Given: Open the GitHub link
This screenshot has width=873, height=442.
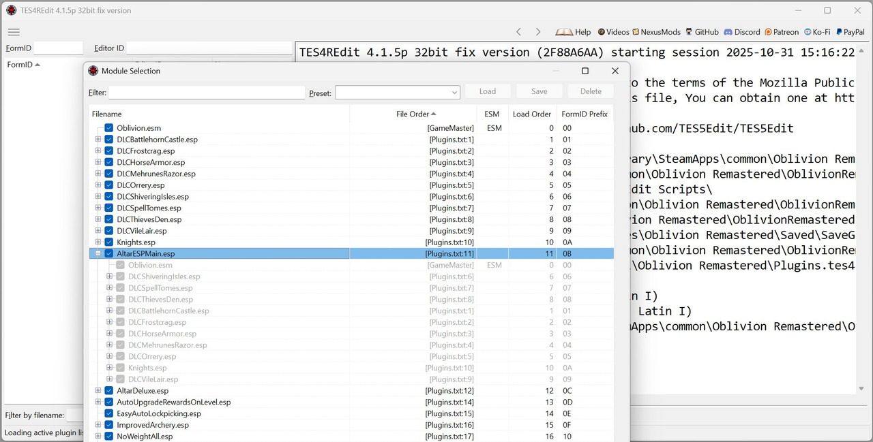Looking at the screenshot, I should [x=702, y=32].
